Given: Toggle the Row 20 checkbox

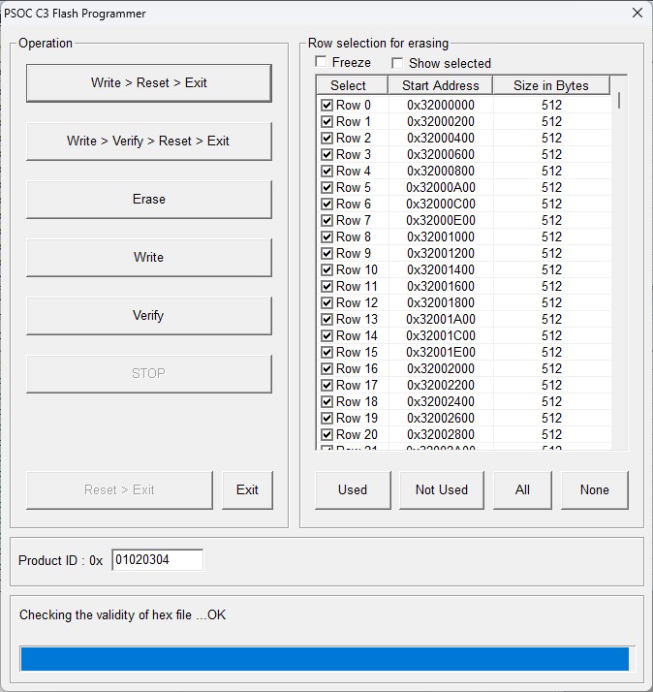Looking at the screenshot, I should click(x=326, y=435).
